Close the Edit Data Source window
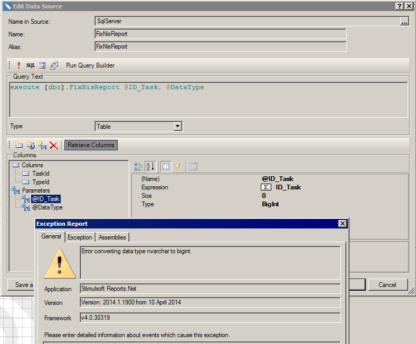The height and width of the screenshot is (344, 416). tap(409, 6)
